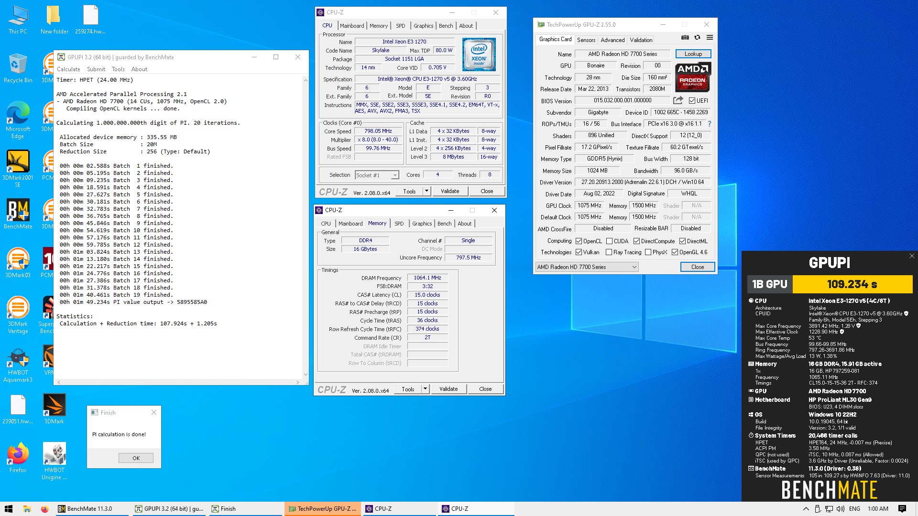The image size is (918, 516).
Task: Open 3DMark Vantage desktop shortcut
Action: [18, 315]
